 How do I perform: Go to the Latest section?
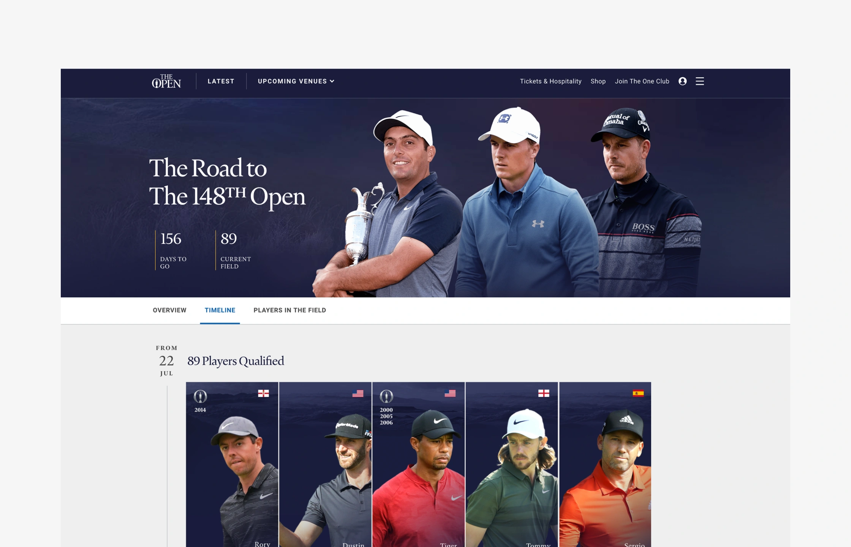(221, 81)
